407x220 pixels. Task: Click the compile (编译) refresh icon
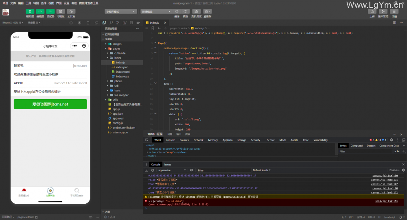click(x=177, y=11)
